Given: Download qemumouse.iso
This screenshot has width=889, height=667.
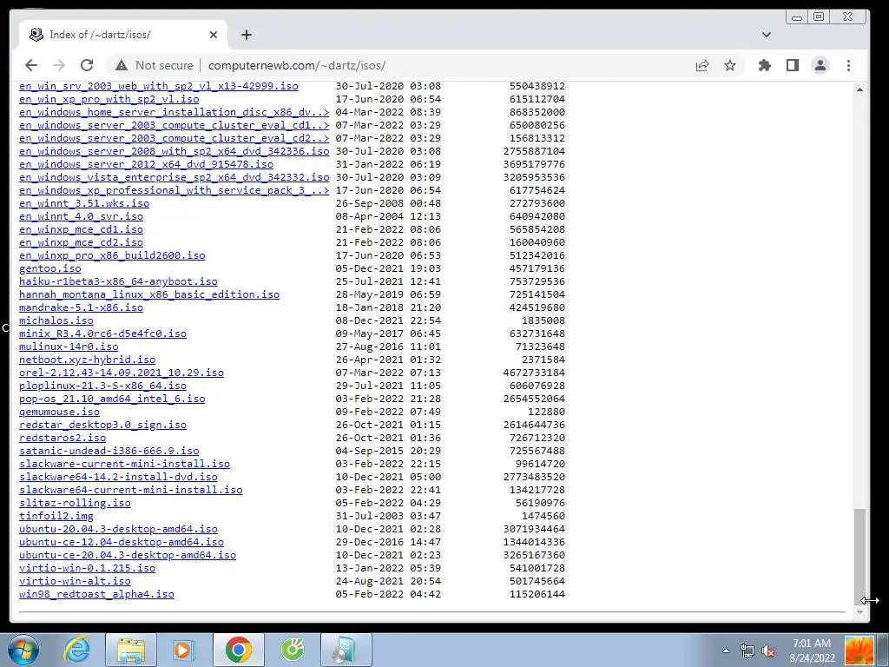Looking at the screenshot, I should [60, 412].
